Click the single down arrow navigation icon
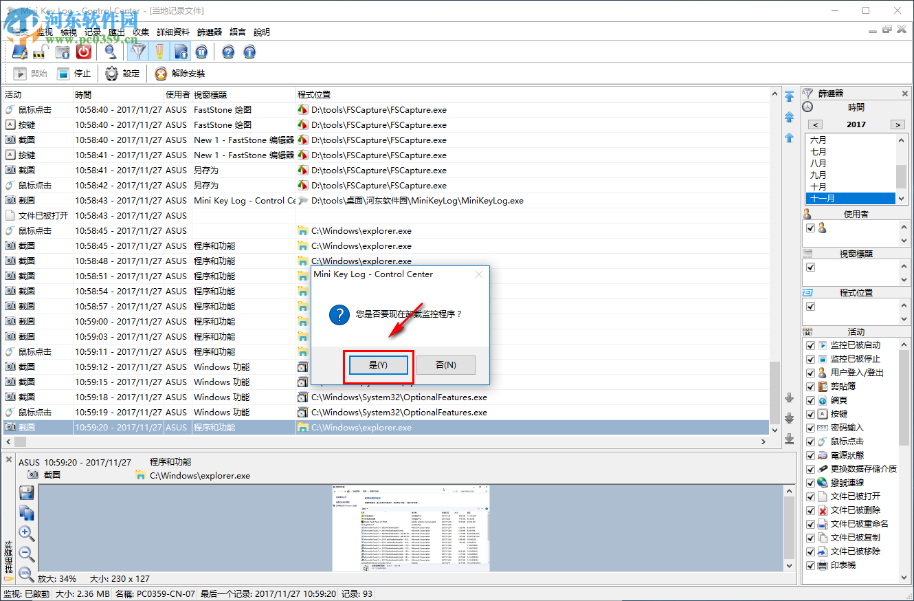The width and height of the screenshot is (914, 601). (790, 397)
